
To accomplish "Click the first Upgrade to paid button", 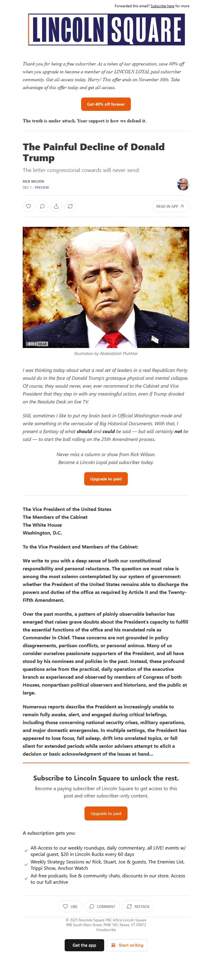I will 106,479.
